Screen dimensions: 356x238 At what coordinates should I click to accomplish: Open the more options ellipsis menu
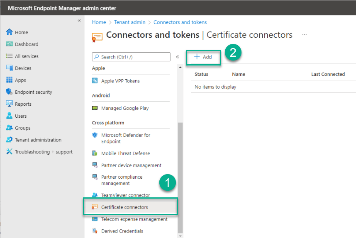(x=305, y=35)
